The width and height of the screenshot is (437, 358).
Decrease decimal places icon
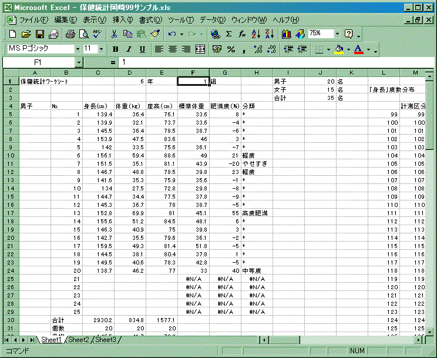271,49
